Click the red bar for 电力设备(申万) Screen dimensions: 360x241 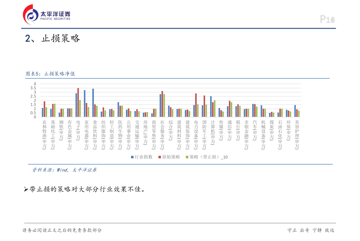point(196,105)
